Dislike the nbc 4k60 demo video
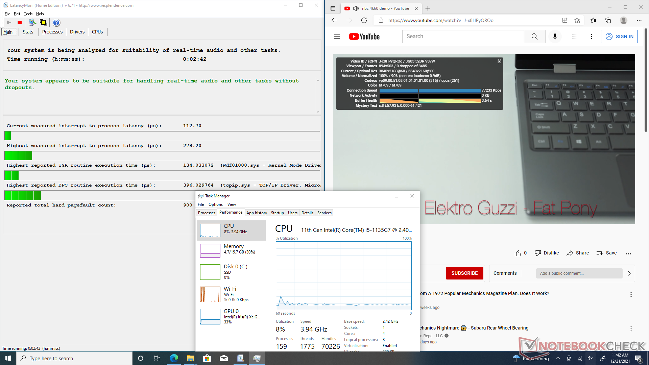Image resolution: width=649 pixels, height=365 pixels. coord(547,253)
